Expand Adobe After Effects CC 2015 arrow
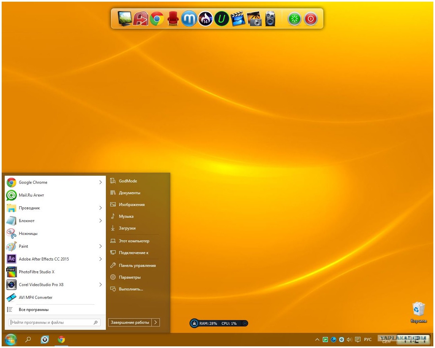This screenshot has width=435, height=348. 100,259
